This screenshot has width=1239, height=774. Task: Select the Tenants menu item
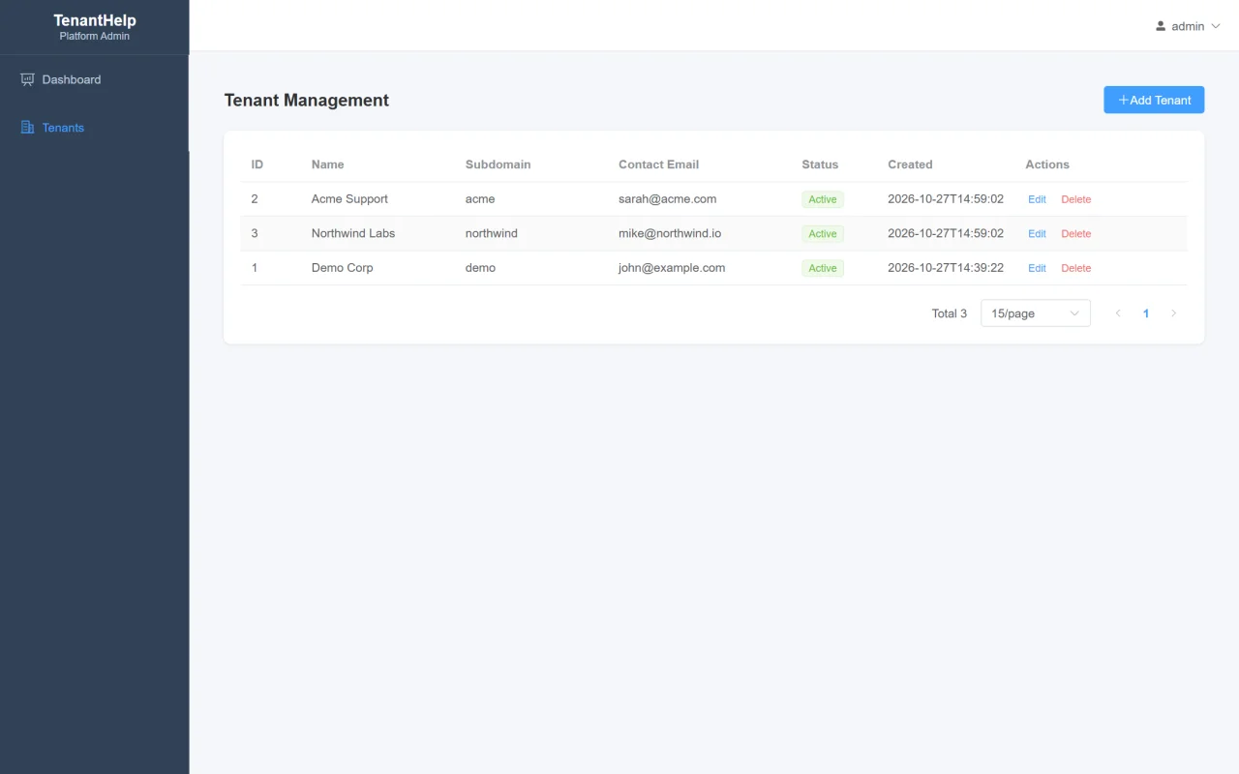click(94, 127)
